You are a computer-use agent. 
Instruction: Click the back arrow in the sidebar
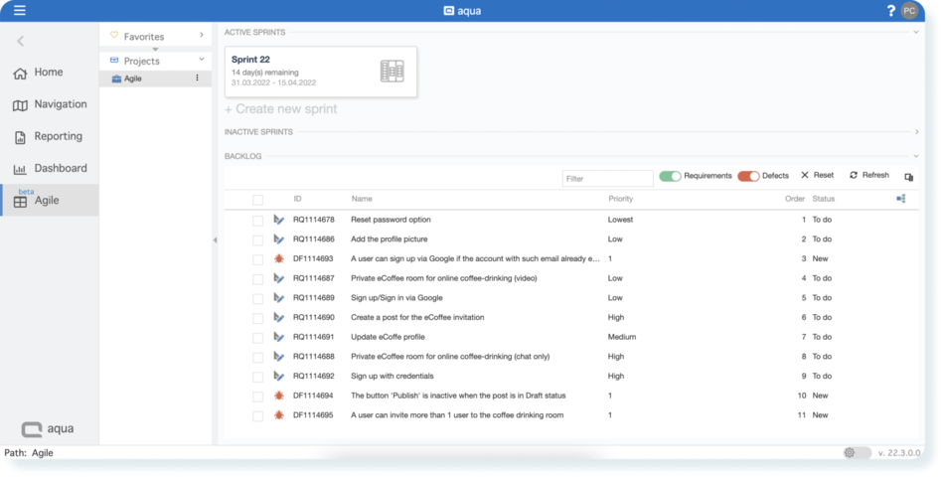(x=20, y=41)
